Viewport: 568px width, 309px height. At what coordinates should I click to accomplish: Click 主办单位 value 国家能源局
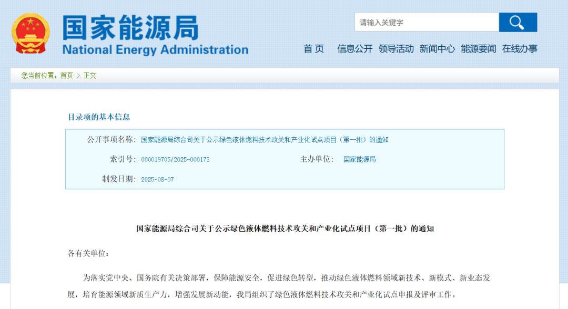[359, 159]
